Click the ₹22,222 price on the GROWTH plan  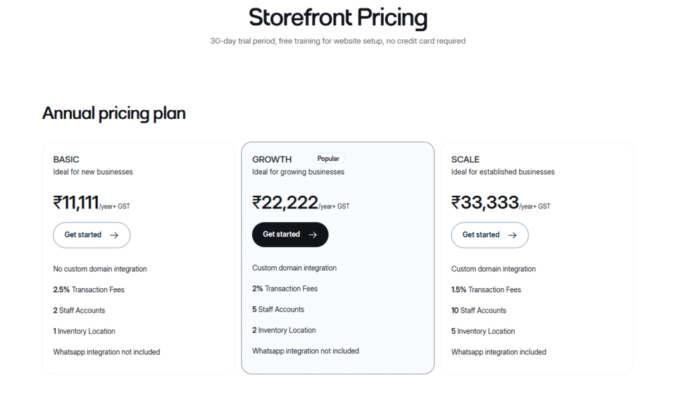click(285, 202)
